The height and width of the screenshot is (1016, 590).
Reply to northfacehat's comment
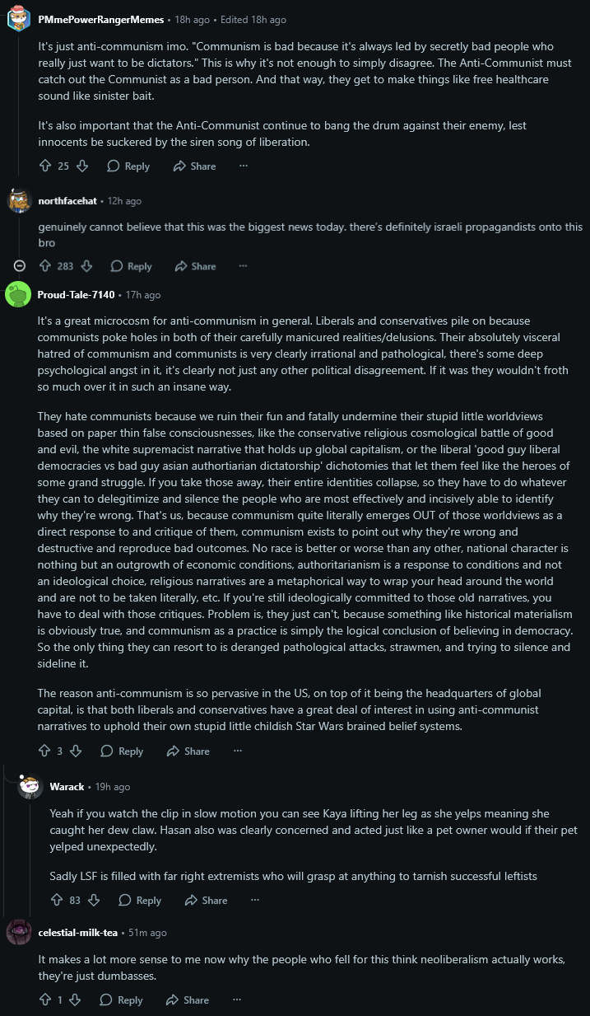(x=131, y=266)
